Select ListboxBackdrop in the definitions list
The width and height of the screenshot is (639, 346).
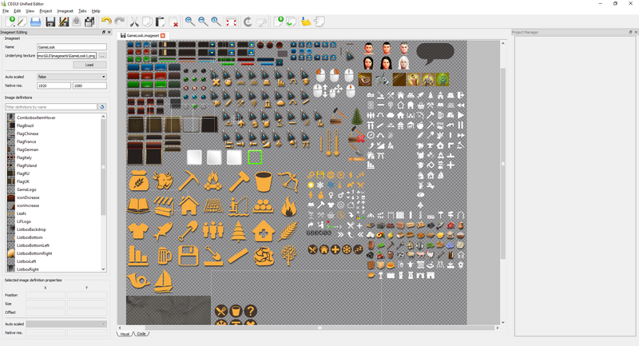click(x=31, y=229)
